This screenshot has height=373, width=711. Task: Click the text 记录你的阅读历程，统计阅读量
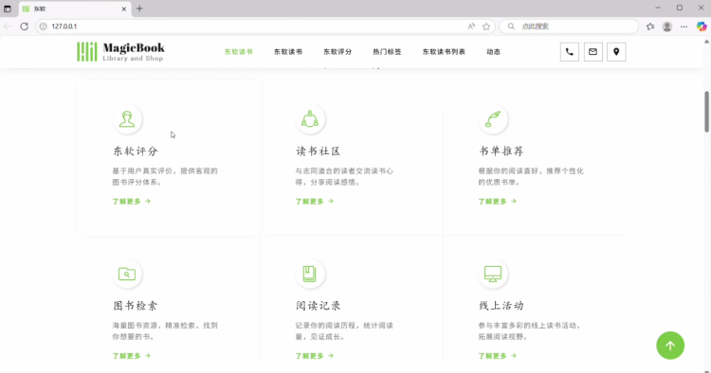pos(344,331)
